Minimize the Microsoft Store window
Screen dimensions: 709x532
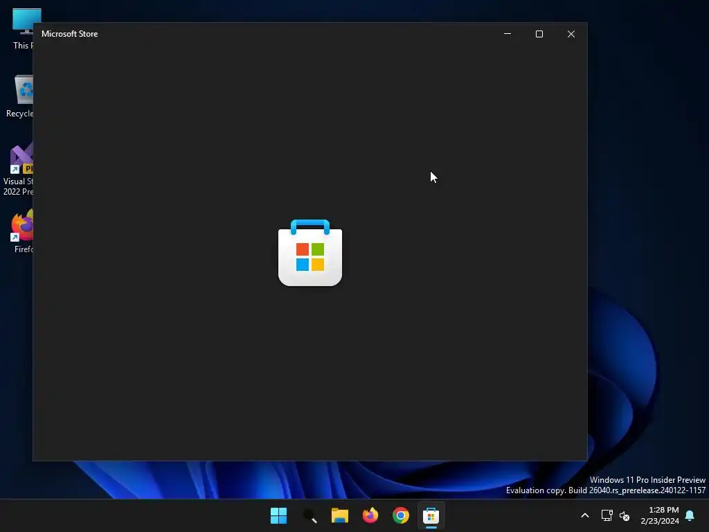(508, 34)
